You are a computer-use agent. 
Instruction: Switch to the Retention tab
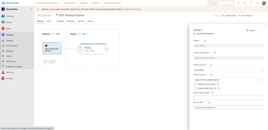pyautogui.click(x=71, y=21)
